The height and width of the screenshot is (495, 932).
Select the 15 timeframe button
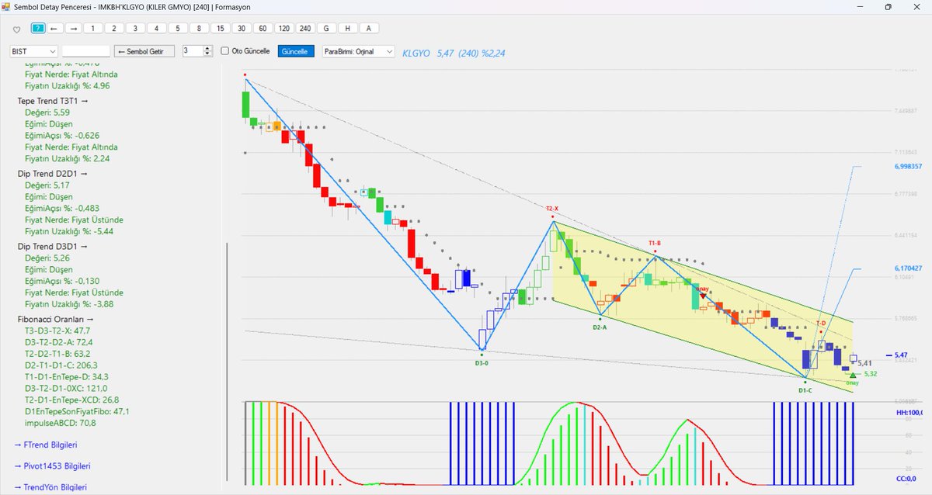(220, 28)
